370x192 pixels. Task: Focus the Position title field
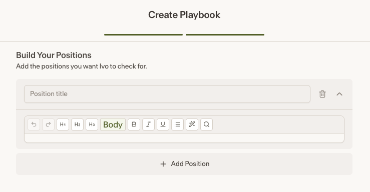(x=167, y=94)
